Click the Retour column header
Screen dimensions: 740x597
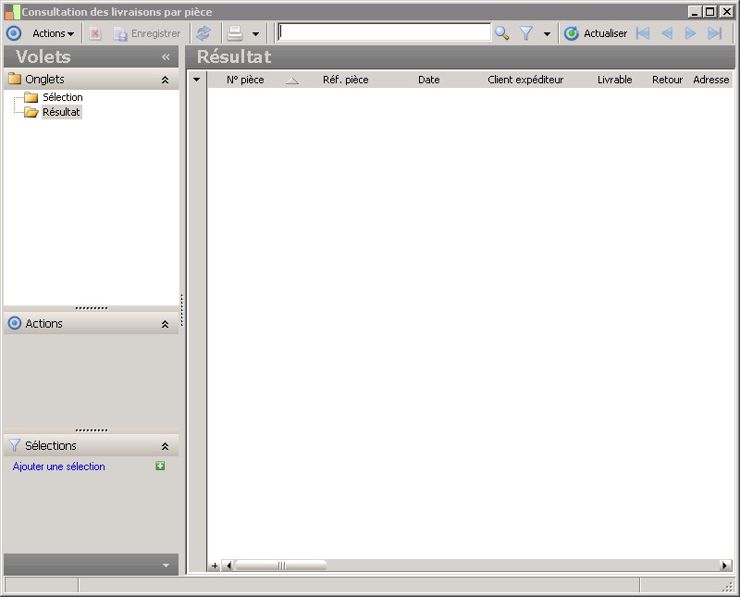click(x=667, y=80)
